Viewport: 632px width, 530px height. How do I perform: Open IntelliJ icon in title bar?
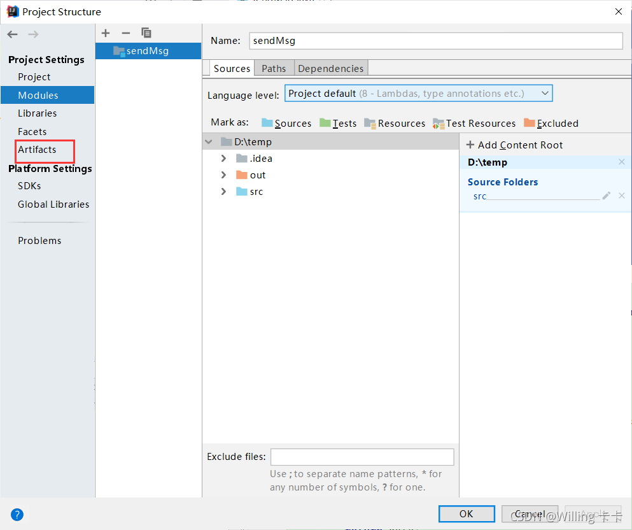coord(13,11)
